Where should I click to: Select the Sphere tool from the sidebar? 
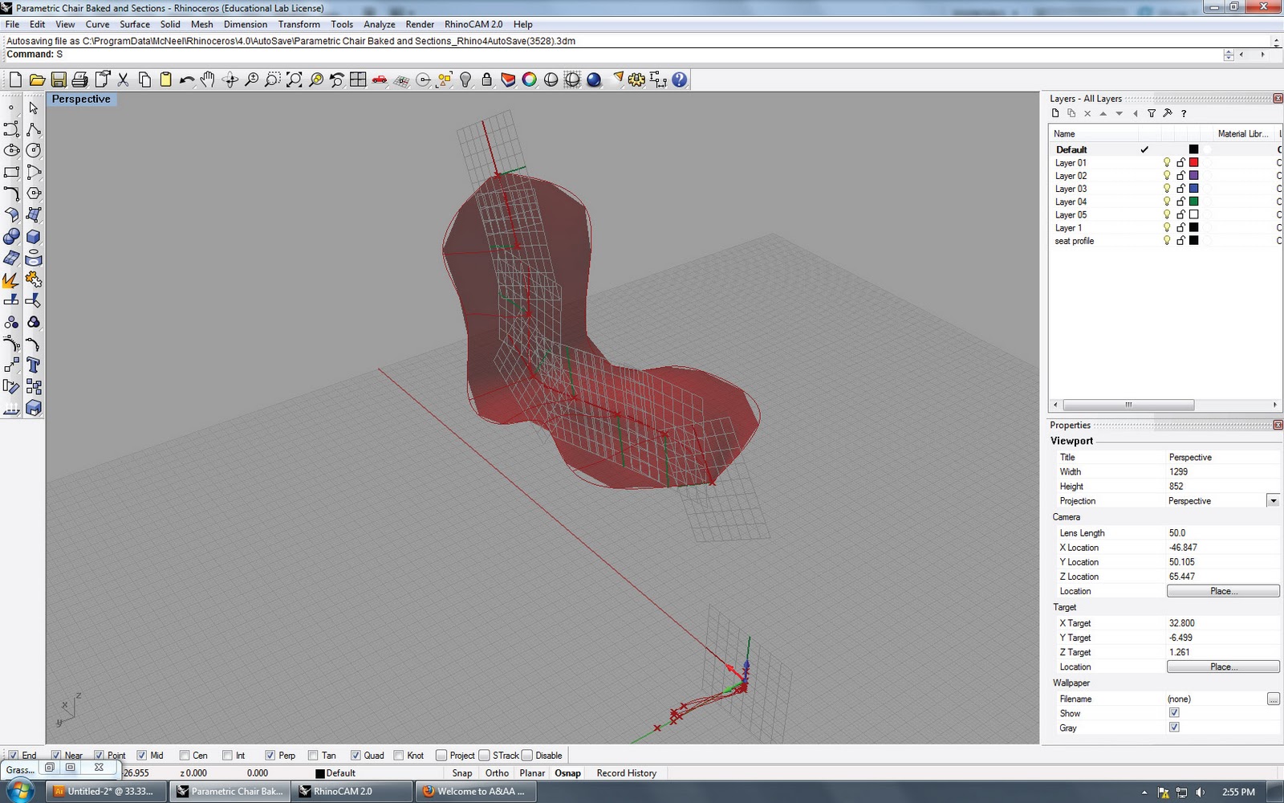(x=12, y=237)
